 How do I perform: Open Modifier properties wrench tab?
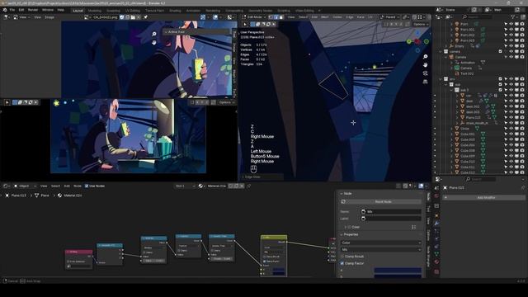pos(436,224)
